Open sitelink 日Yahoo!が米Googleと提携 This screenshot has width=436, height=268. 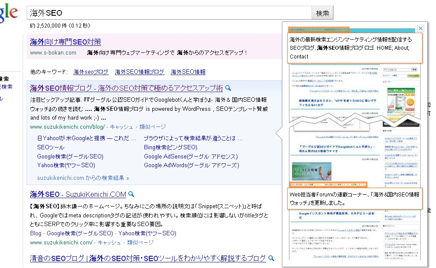pyautogui.click(x=86, y=138)
